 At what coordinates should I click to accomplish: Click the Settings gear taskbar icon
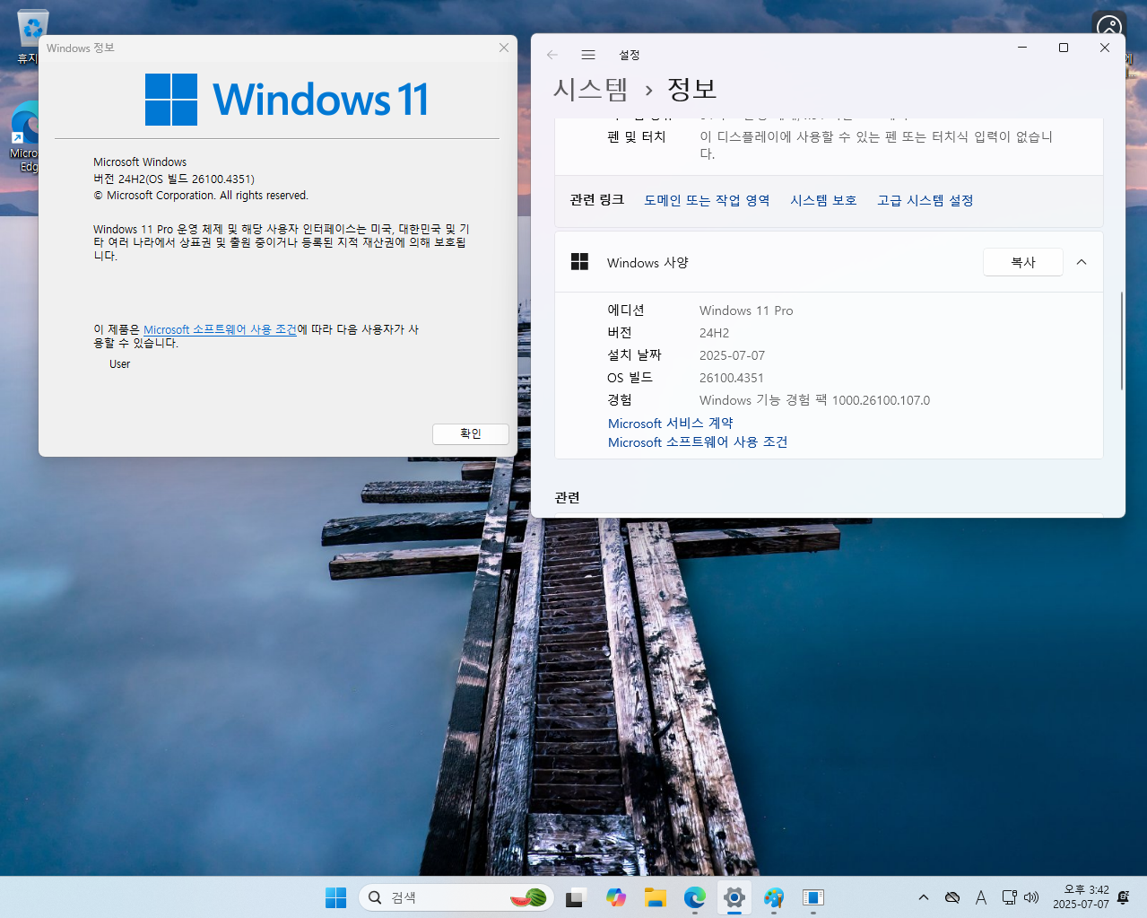click(x=734, y=897)
